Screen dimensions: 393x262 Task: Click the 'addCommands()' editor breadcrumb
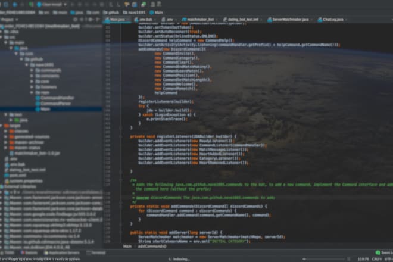coord(152,246)
